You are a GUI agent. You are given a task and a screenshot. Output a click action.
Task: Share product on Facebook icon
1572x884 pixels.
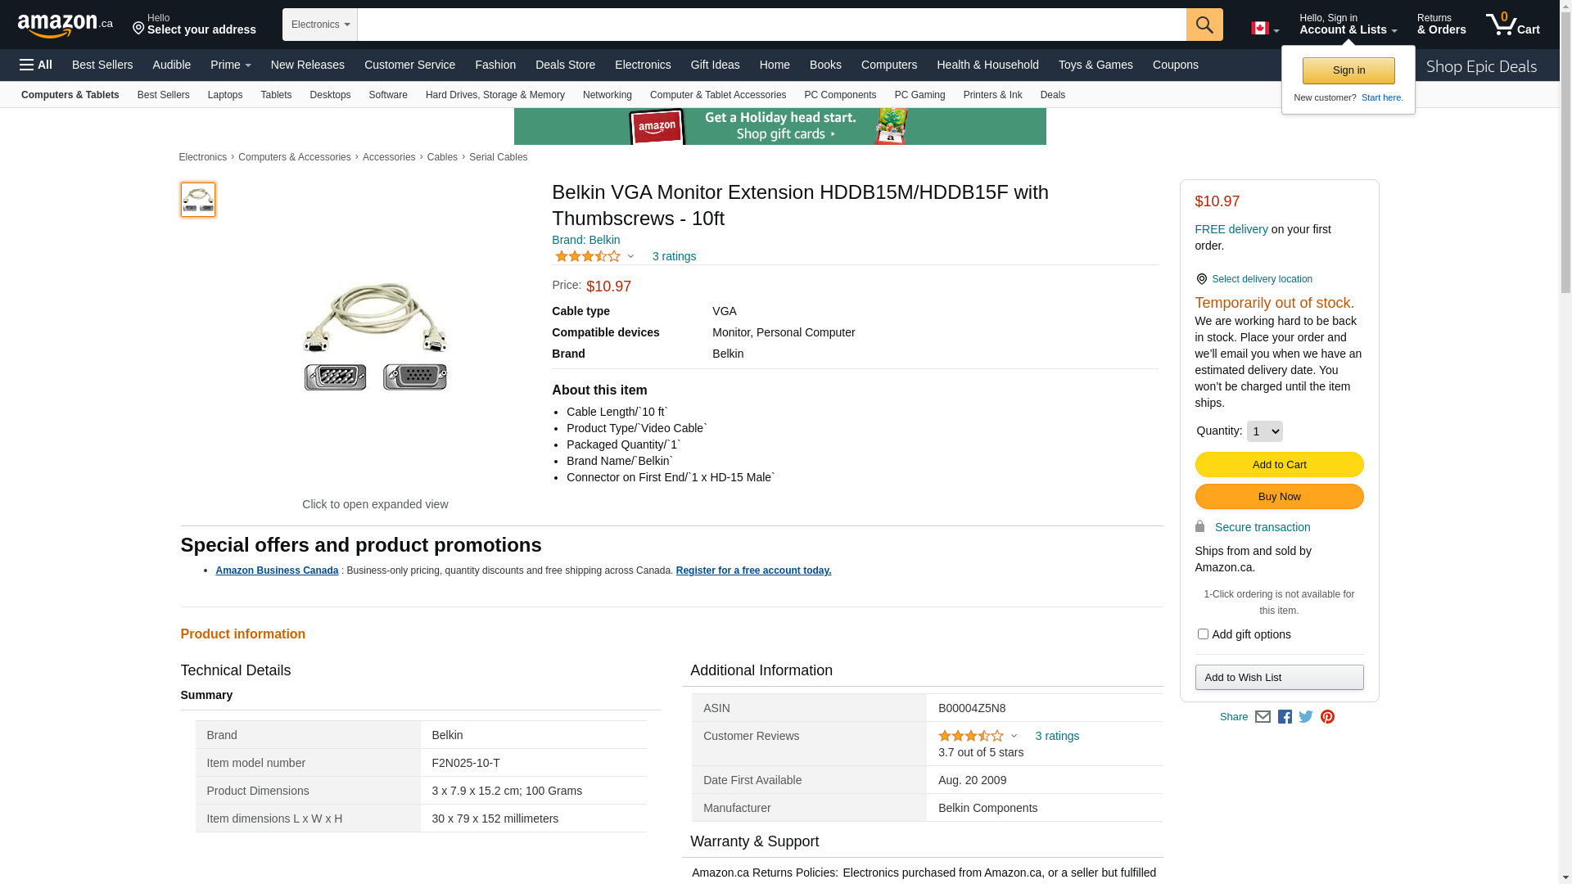tap(1285, 717)
